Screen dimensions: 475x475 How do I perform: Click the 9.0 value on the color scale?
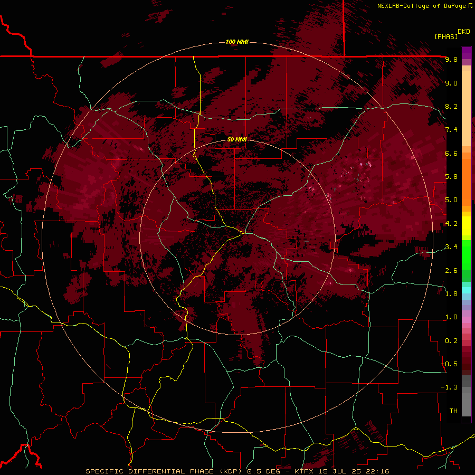[451, 83]
